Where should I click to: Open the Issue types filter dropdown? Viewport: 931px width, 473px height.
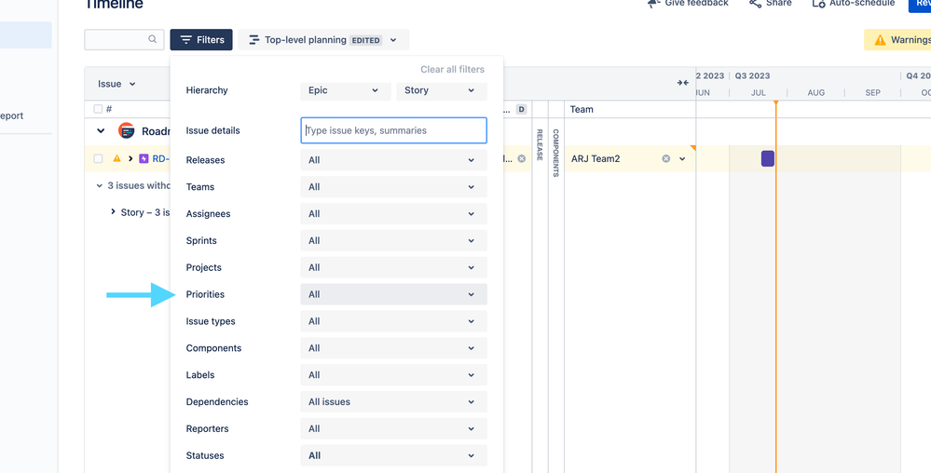pyautogui.click(x=393, y=321)
